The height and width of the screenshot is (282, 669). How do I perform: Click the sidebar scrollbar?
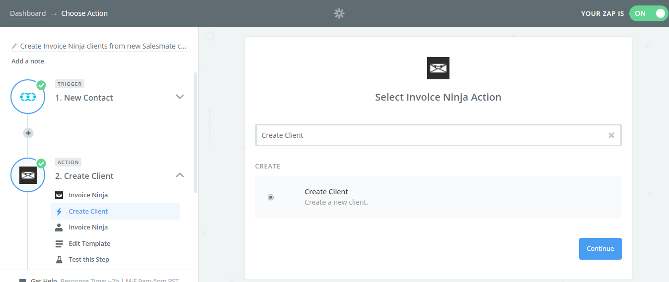[195, 132]
